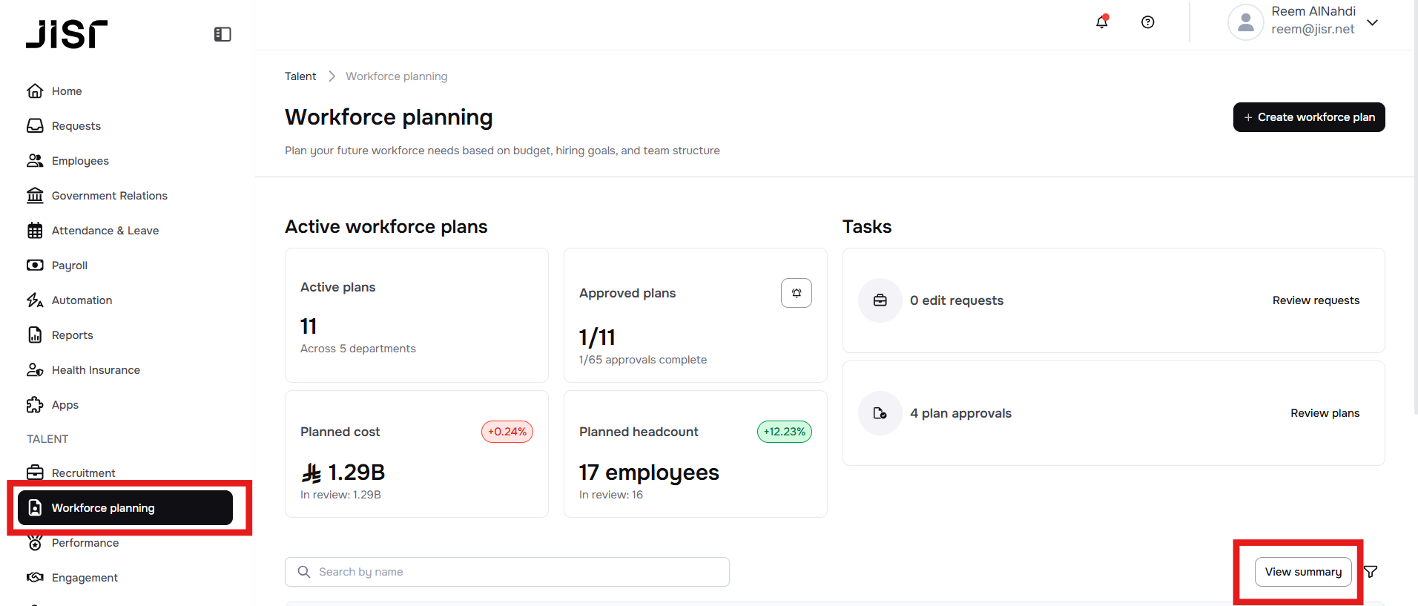
Task: Click the Approved plans reminder icon
Action: (796, 293)
